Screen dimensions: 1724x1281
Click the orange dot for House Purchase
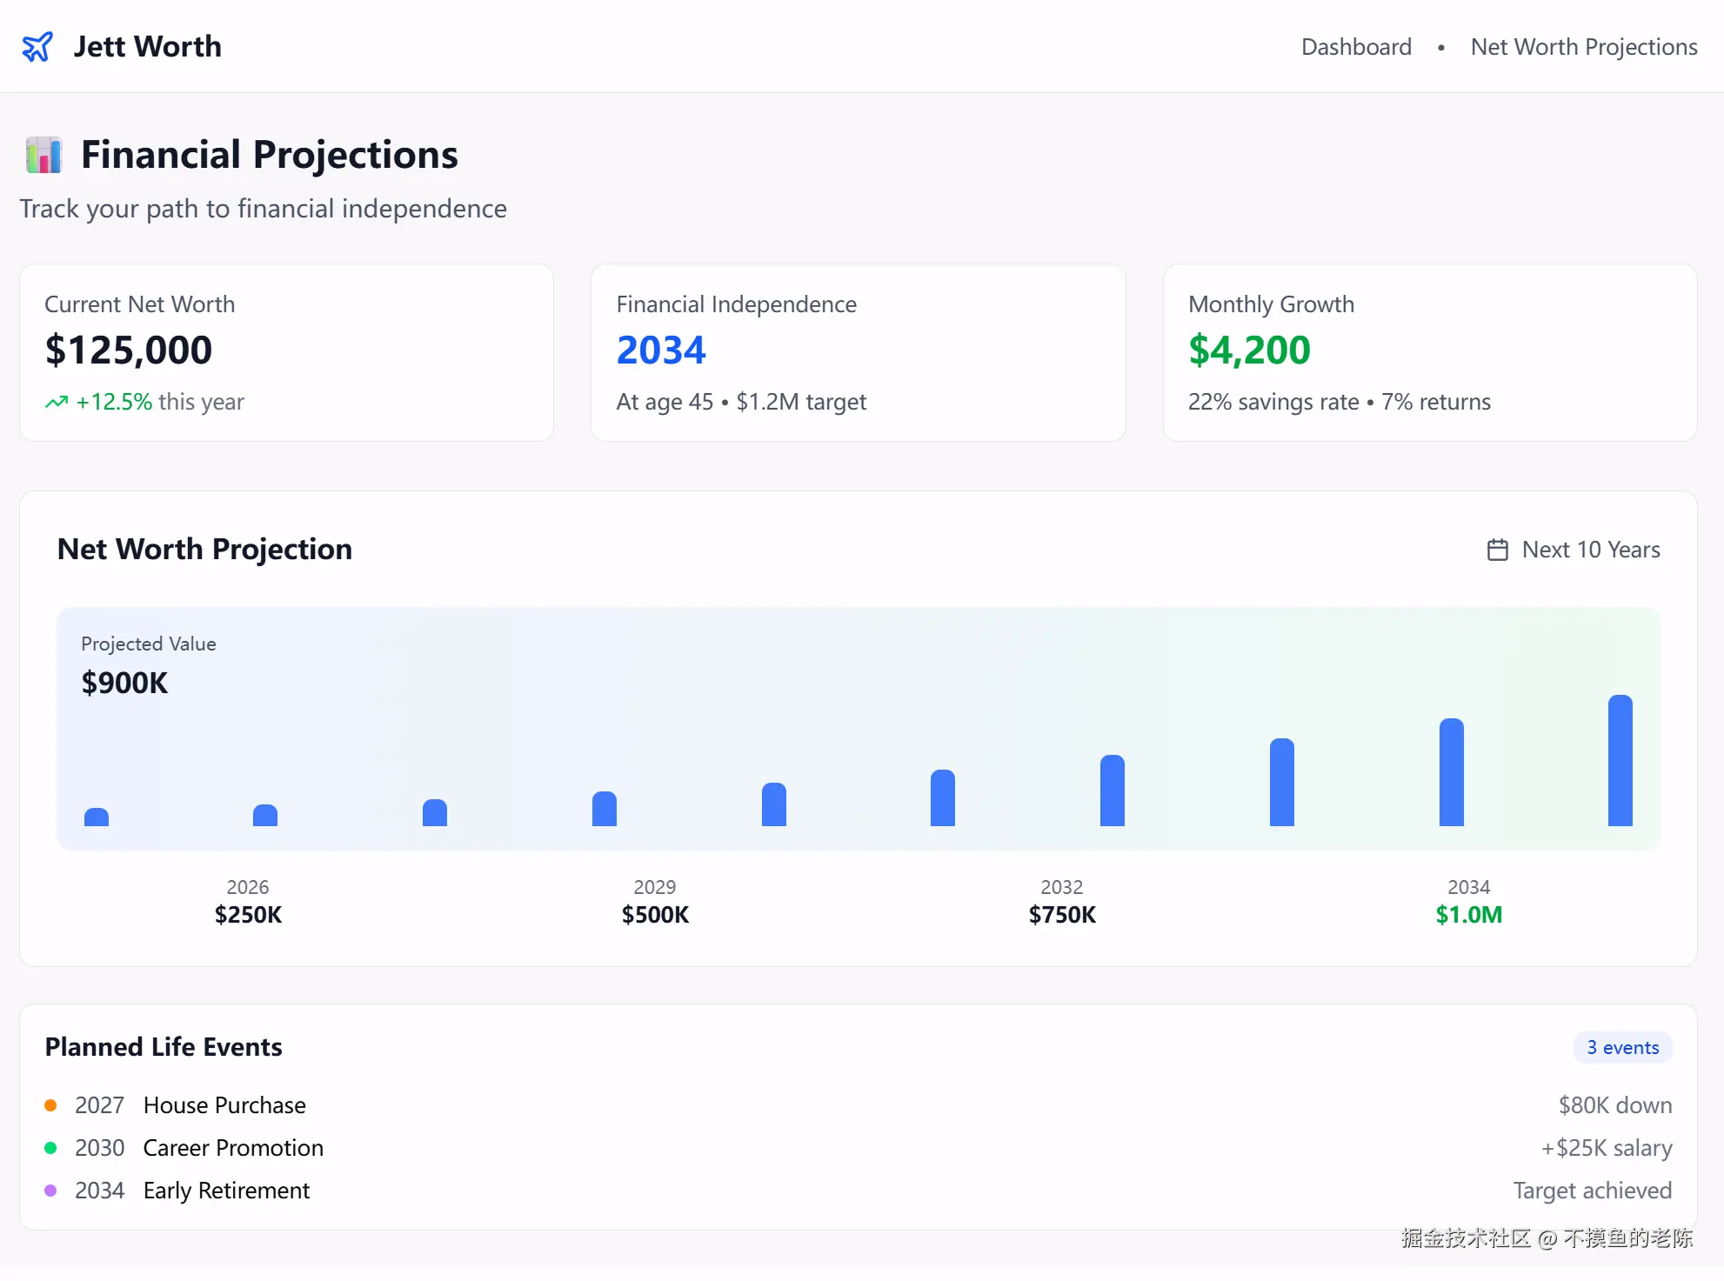pyautogui.click(x=50, y=1105)
